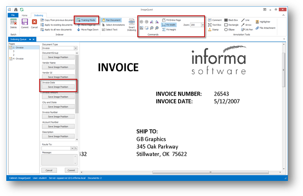Click the Commit button below Message
Viewport: 303px width, 196px height.
pos(71,170)
